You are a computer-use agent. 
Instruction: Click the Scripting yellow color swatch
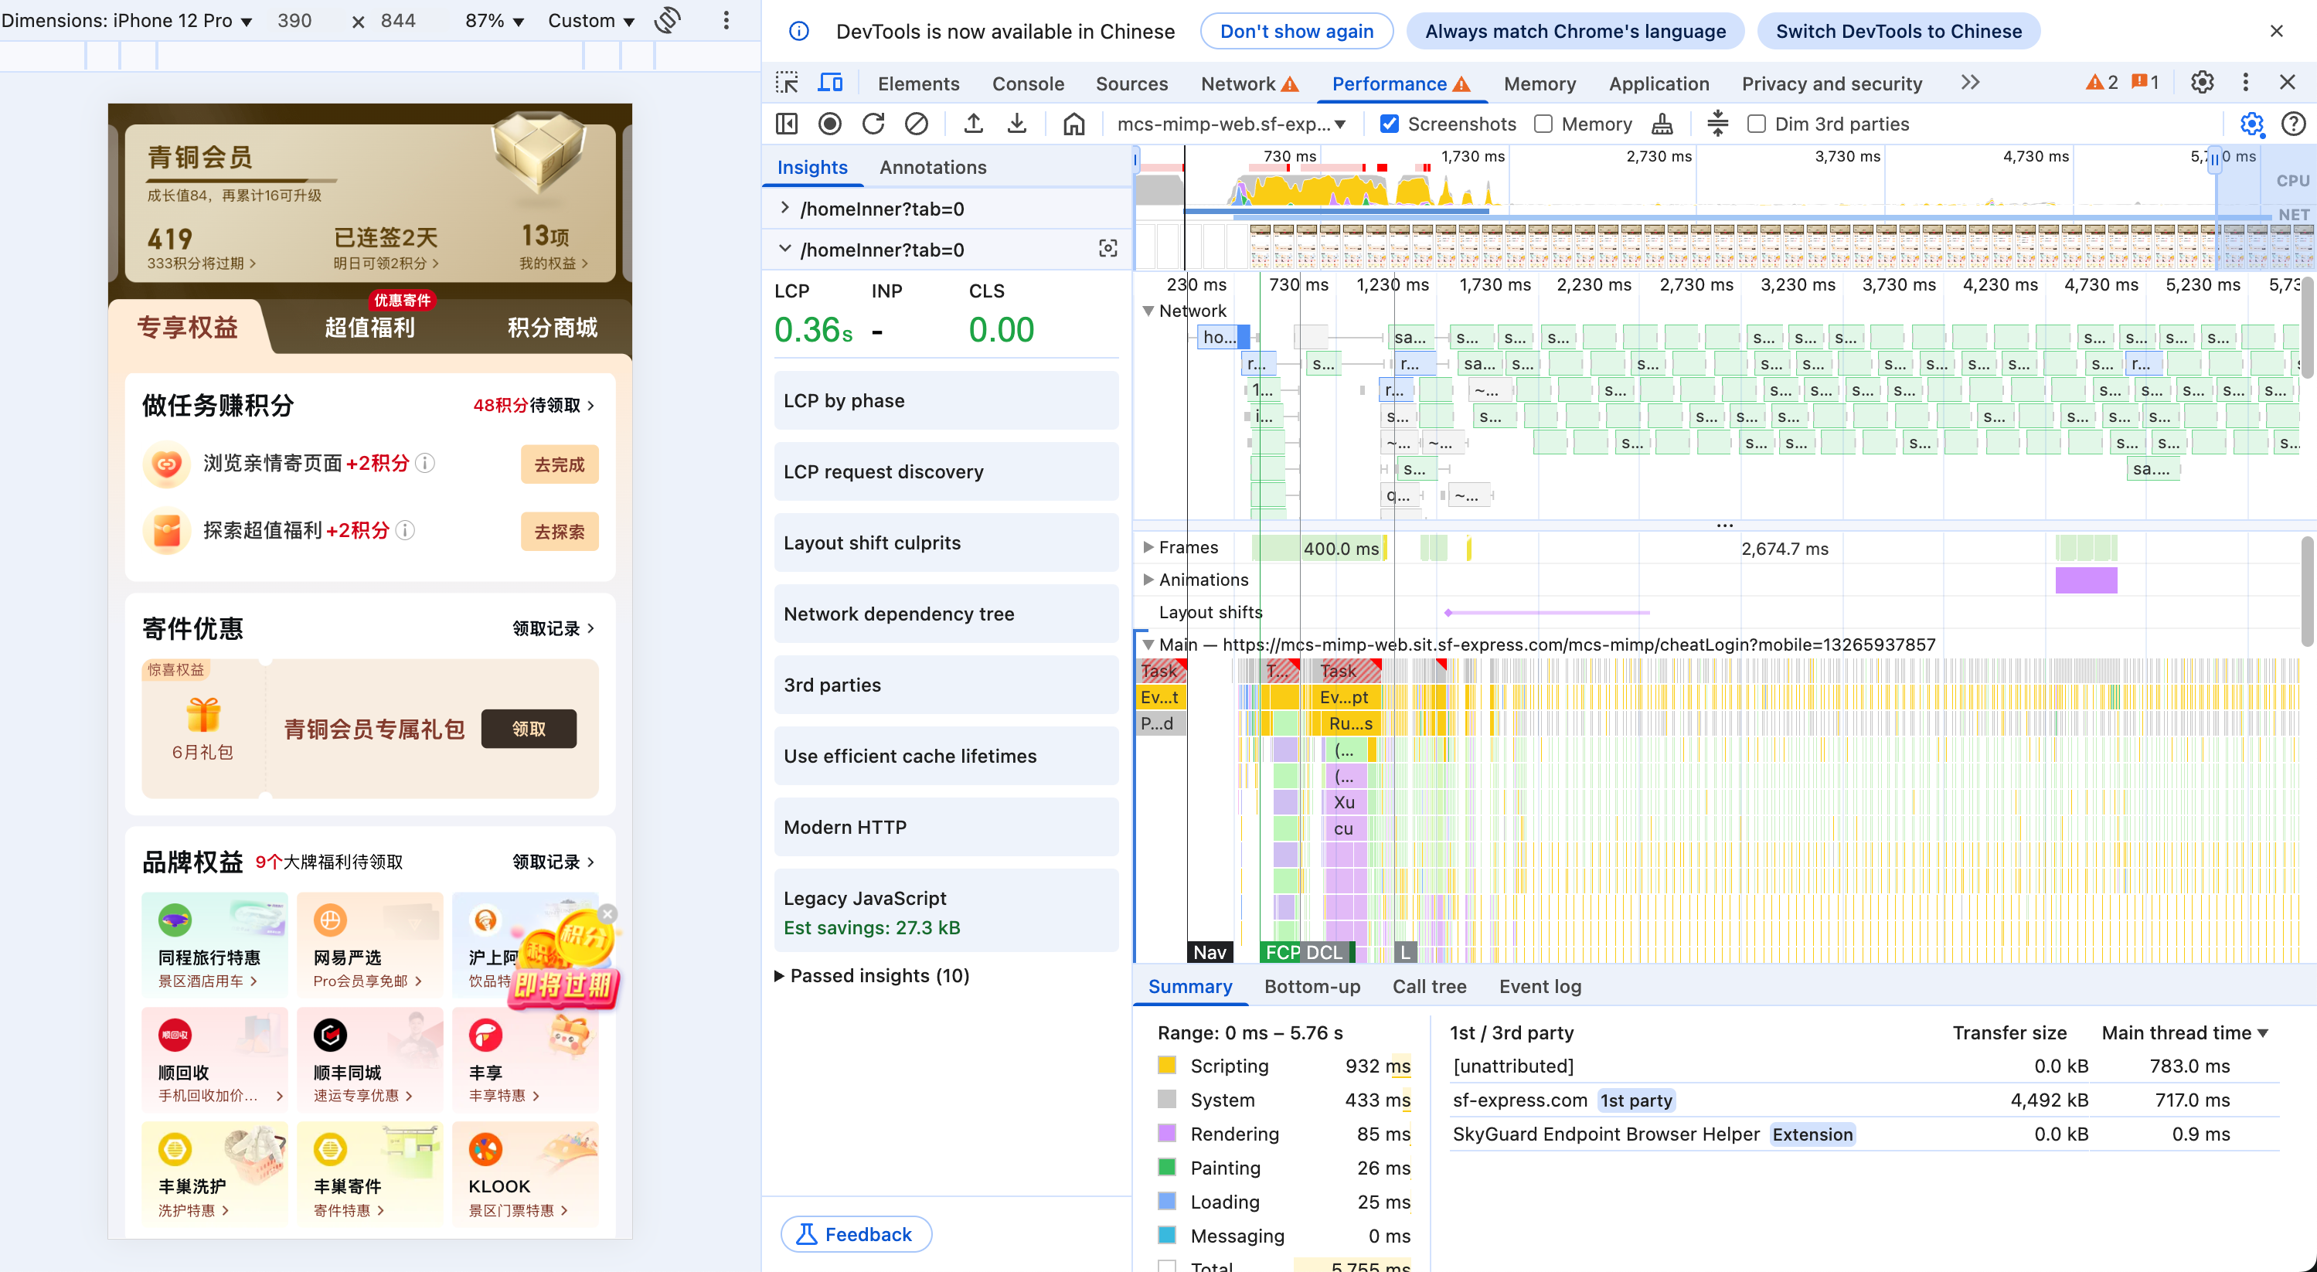tap(1166, 1065)
